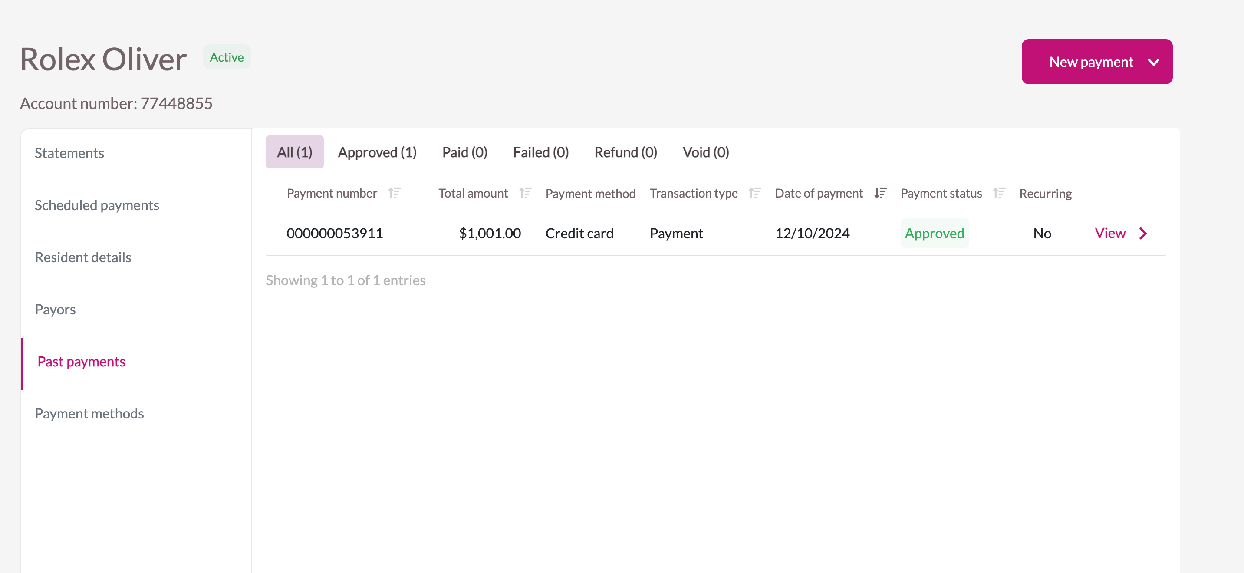Show the Failed (0) tab

pos(540,152)
